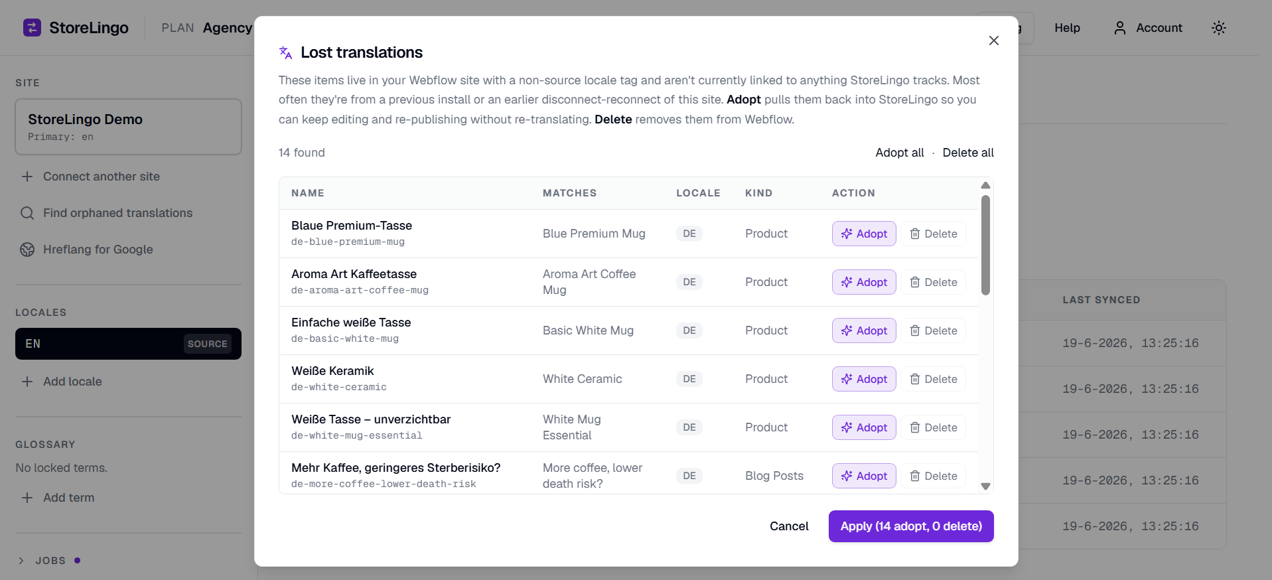Viewport: 1272px width, 580px height.
Task: Adopt Mehr Kaffee blog post item
Action: pos(864,476)
